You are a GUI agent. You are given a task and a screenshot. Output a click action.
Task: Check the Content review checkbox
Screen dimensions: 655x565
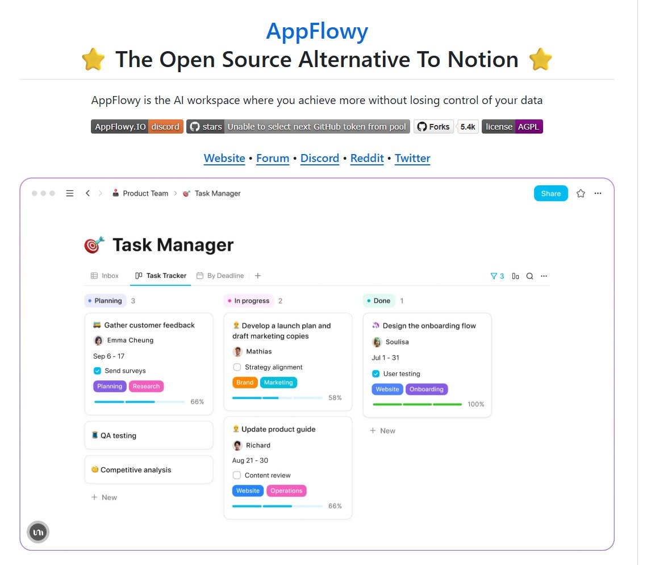coord(237,475)
